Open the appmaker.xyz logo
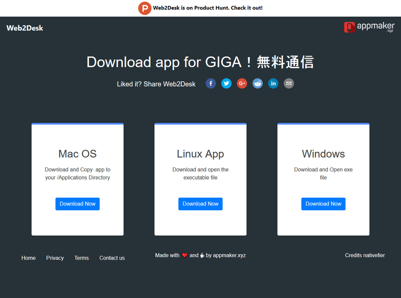The height and width of the screenshot is (298, 401). click(x=369, y=27)
